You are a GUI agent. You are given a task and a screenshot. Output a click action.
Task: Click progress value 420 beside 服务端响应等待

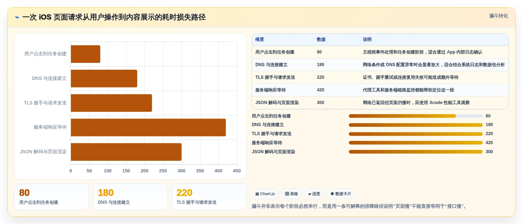(x=489, y=143)
